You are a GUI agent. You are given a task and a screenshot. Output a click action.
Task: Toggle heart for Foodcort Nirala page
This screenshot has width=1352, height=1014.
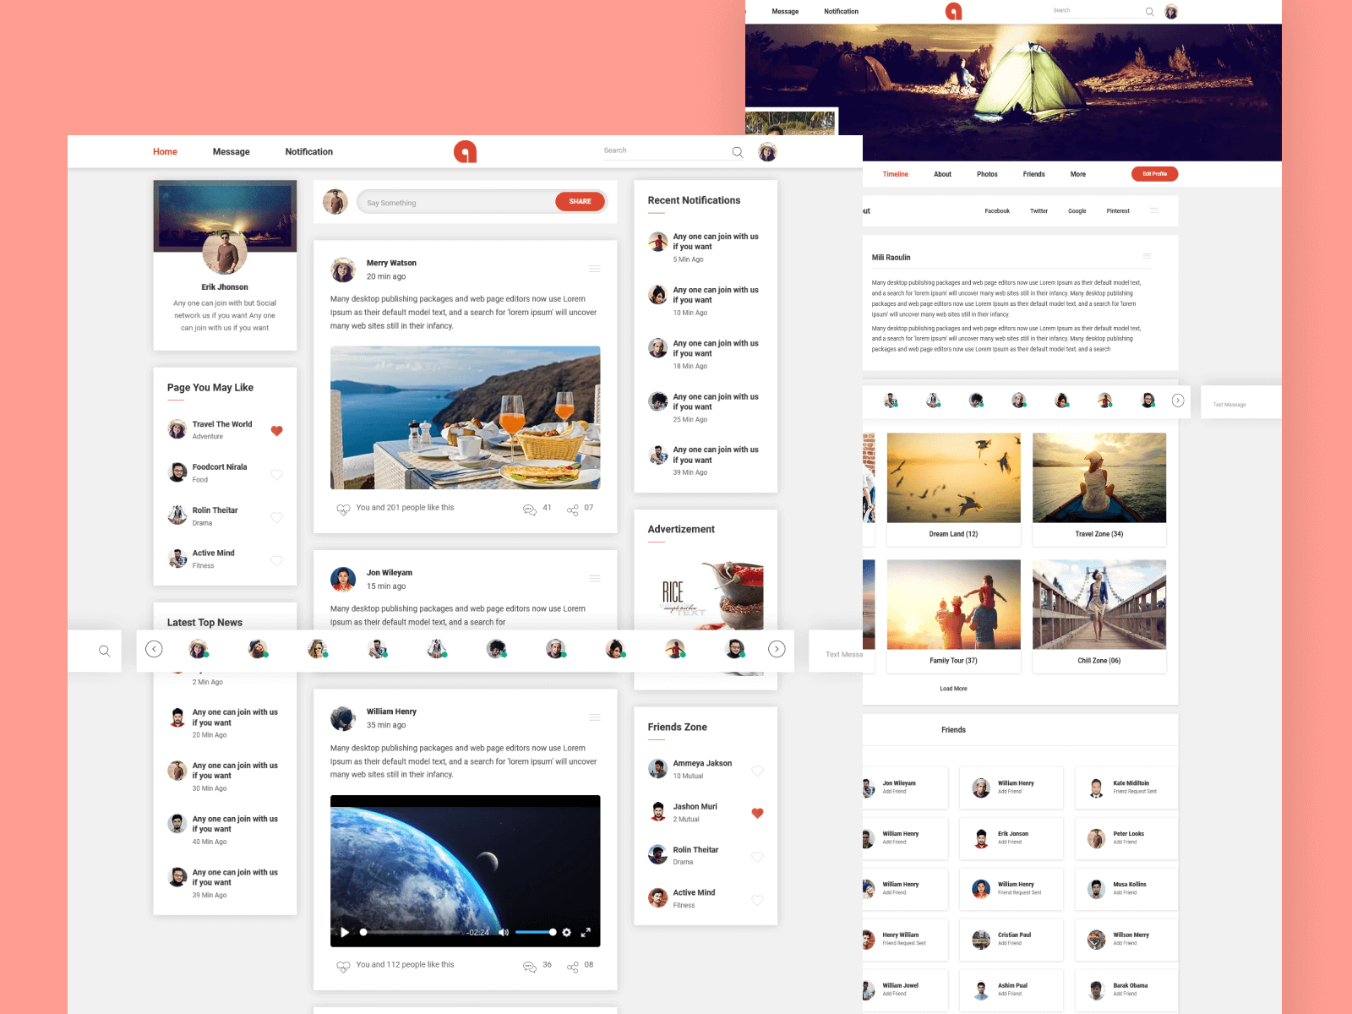276,475
